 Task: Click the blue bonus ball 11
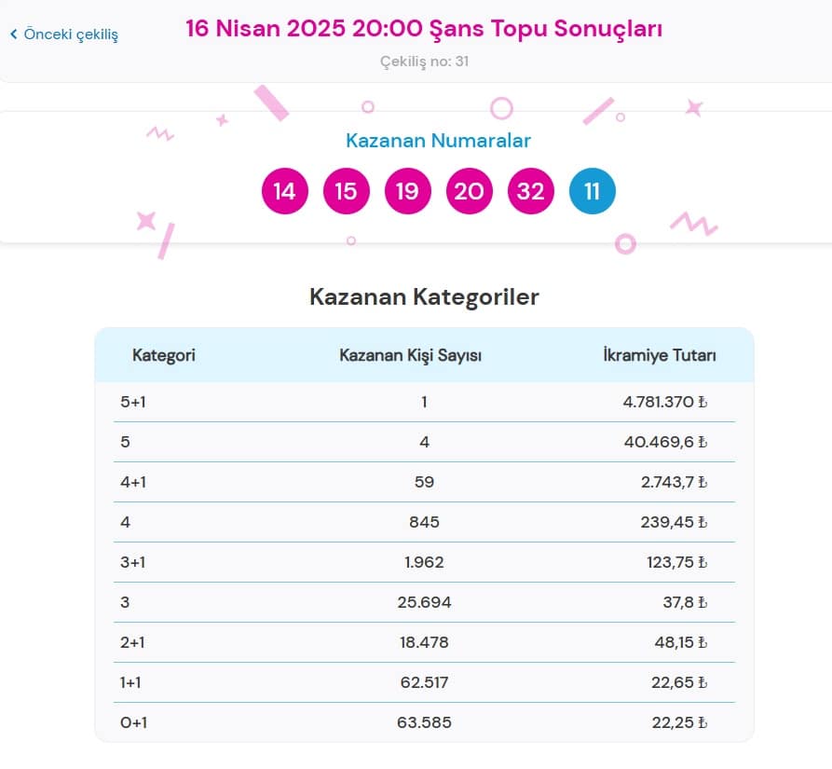click(592, 191)
